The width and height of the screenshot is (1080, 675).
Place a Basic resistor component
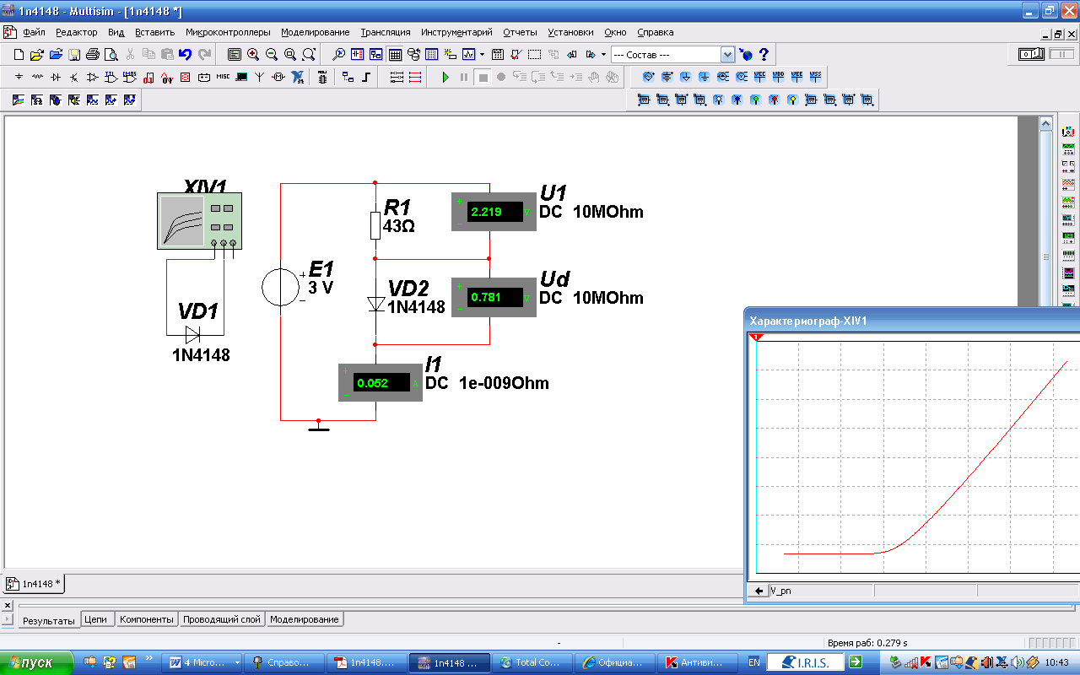[x=37, y=77]
